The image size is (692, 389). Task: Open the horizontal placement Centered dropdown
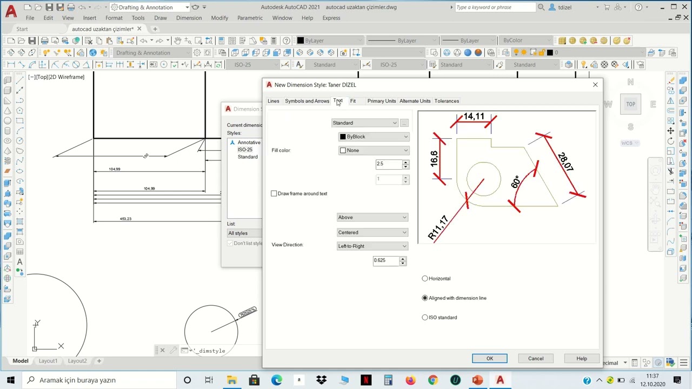(372, 232)
